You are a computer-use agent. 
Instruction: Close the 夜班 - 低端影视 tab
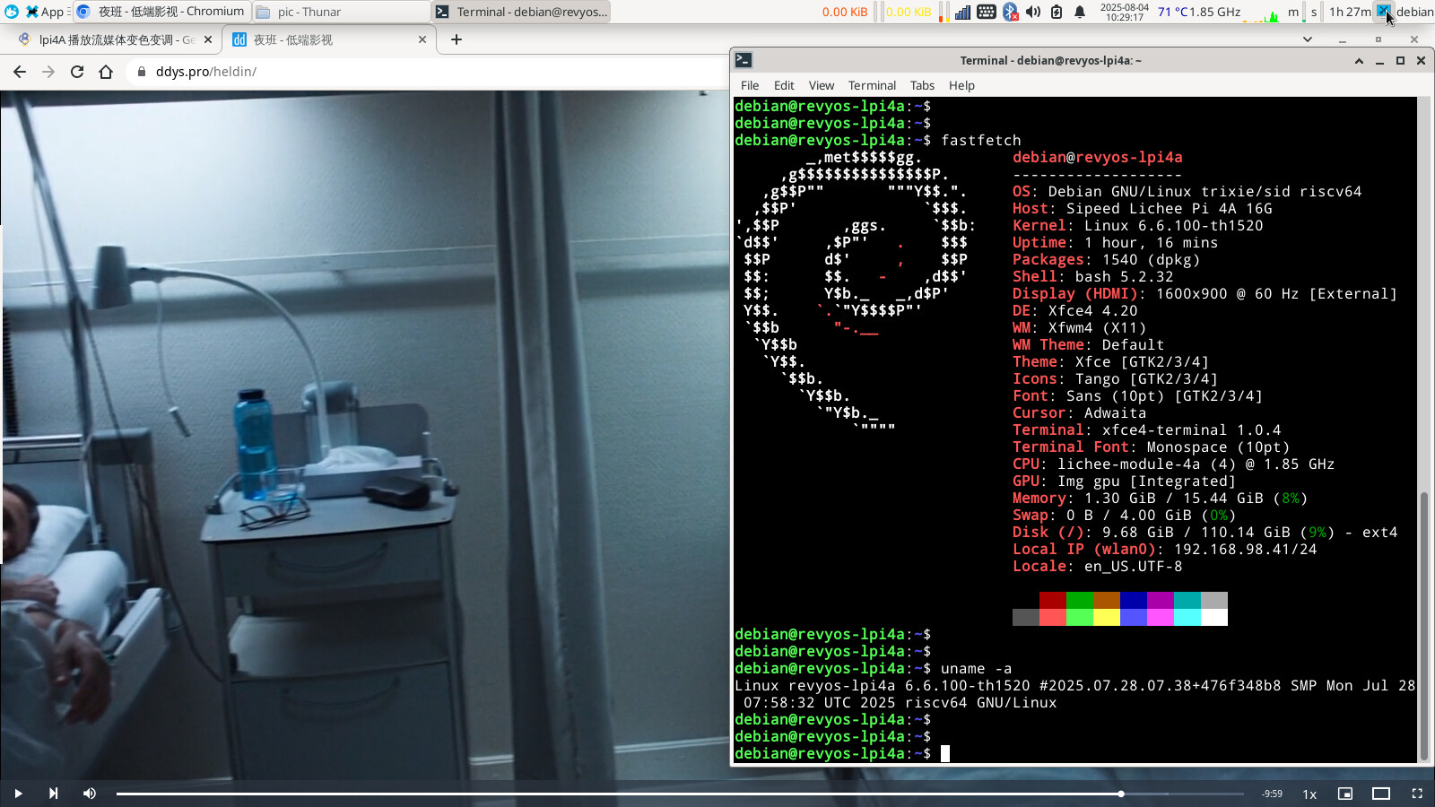[x=422, y=39]
